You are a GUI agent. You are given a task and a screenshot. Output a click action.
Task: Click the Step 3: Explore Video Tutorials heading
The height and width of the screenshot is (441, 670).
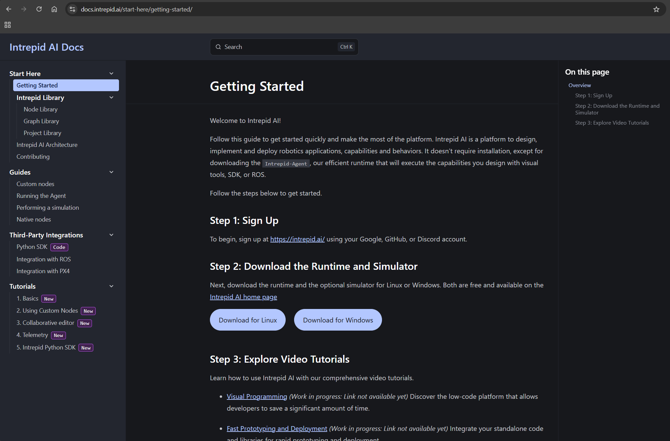point(280,359)
